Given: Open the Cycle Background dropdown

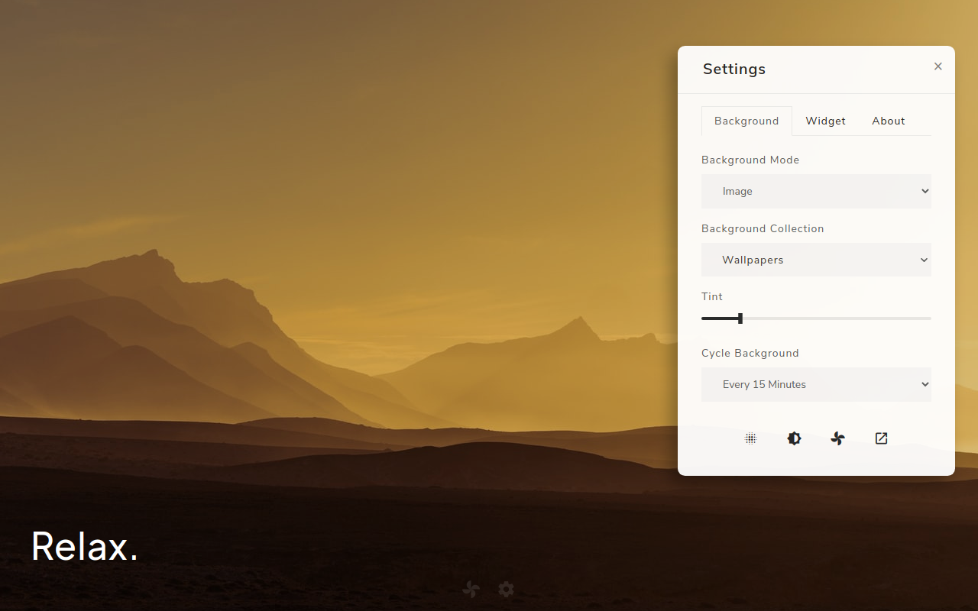Looking at the screenshot, I should 816,384.
